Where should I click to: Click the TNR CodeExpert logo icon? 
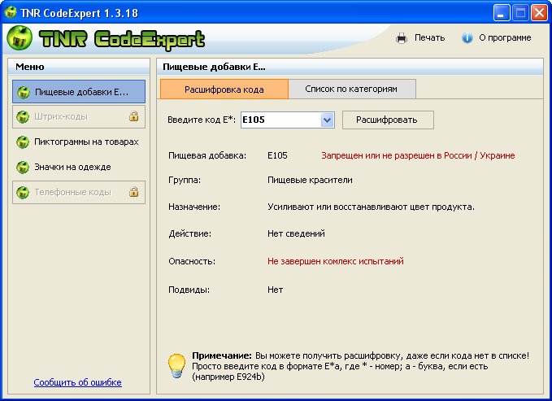point(20,38)
